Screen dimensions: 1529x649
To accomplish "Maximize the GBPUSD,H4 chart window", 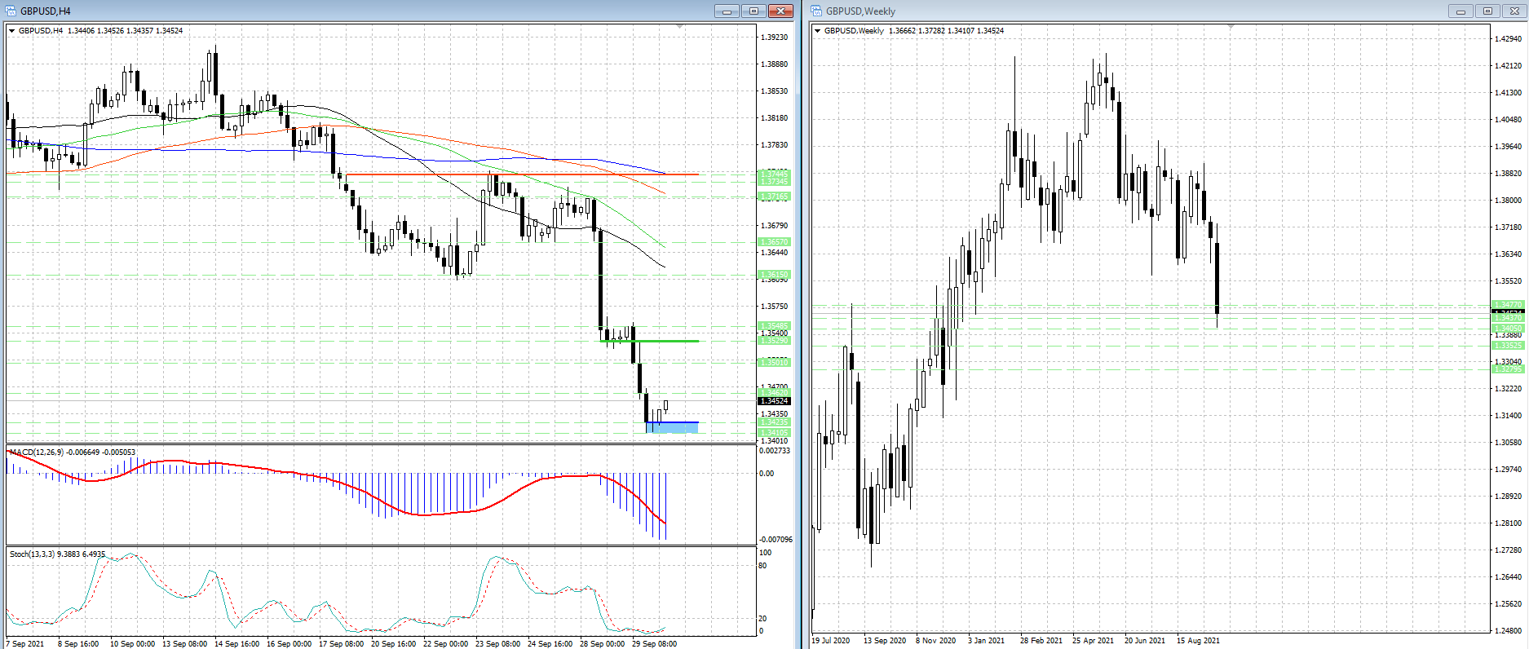I will tap(753, 11).
